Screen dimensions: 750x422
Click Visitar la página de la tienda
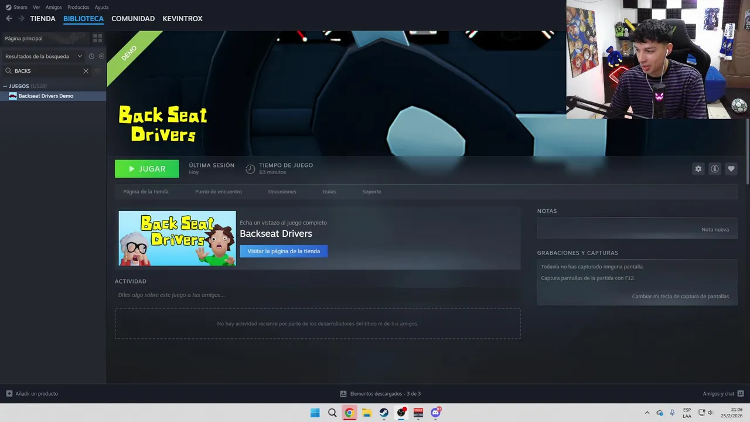pyautogui.click(x=284, y=251)
